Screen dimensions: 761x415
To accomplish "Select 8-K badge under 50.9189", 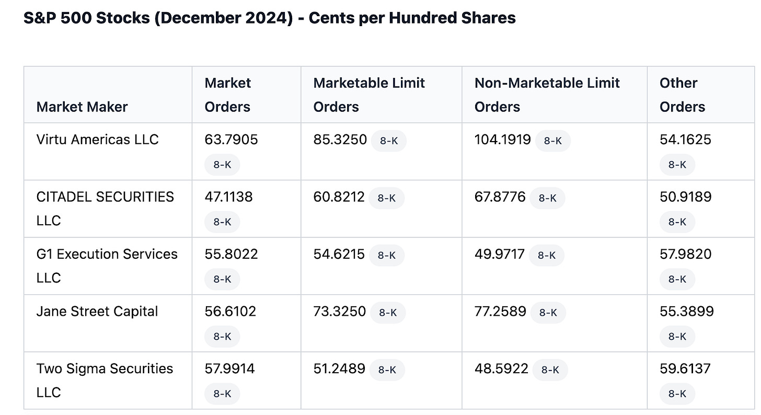I will point(677,222).
